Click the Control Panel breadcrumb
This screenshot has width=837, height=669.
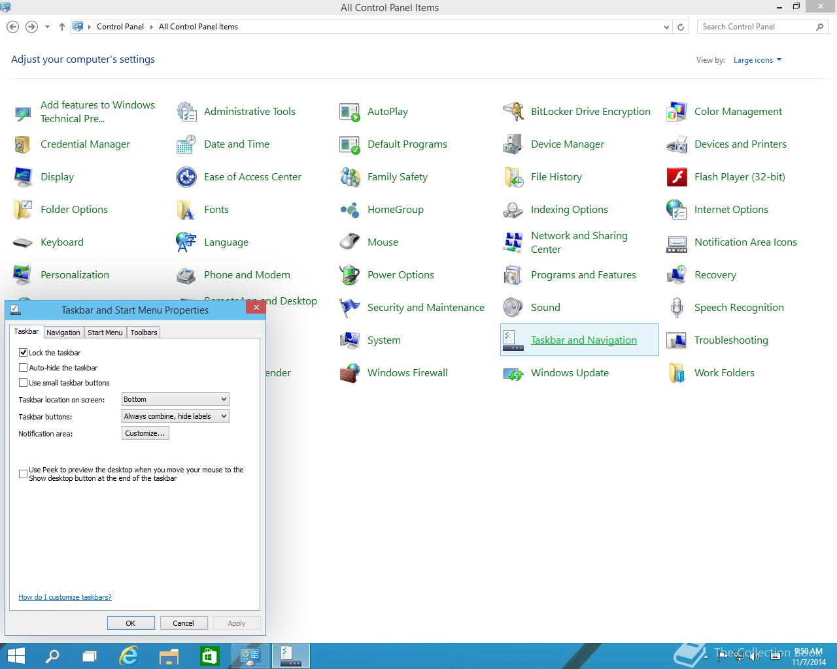click(x=120, y=27)
